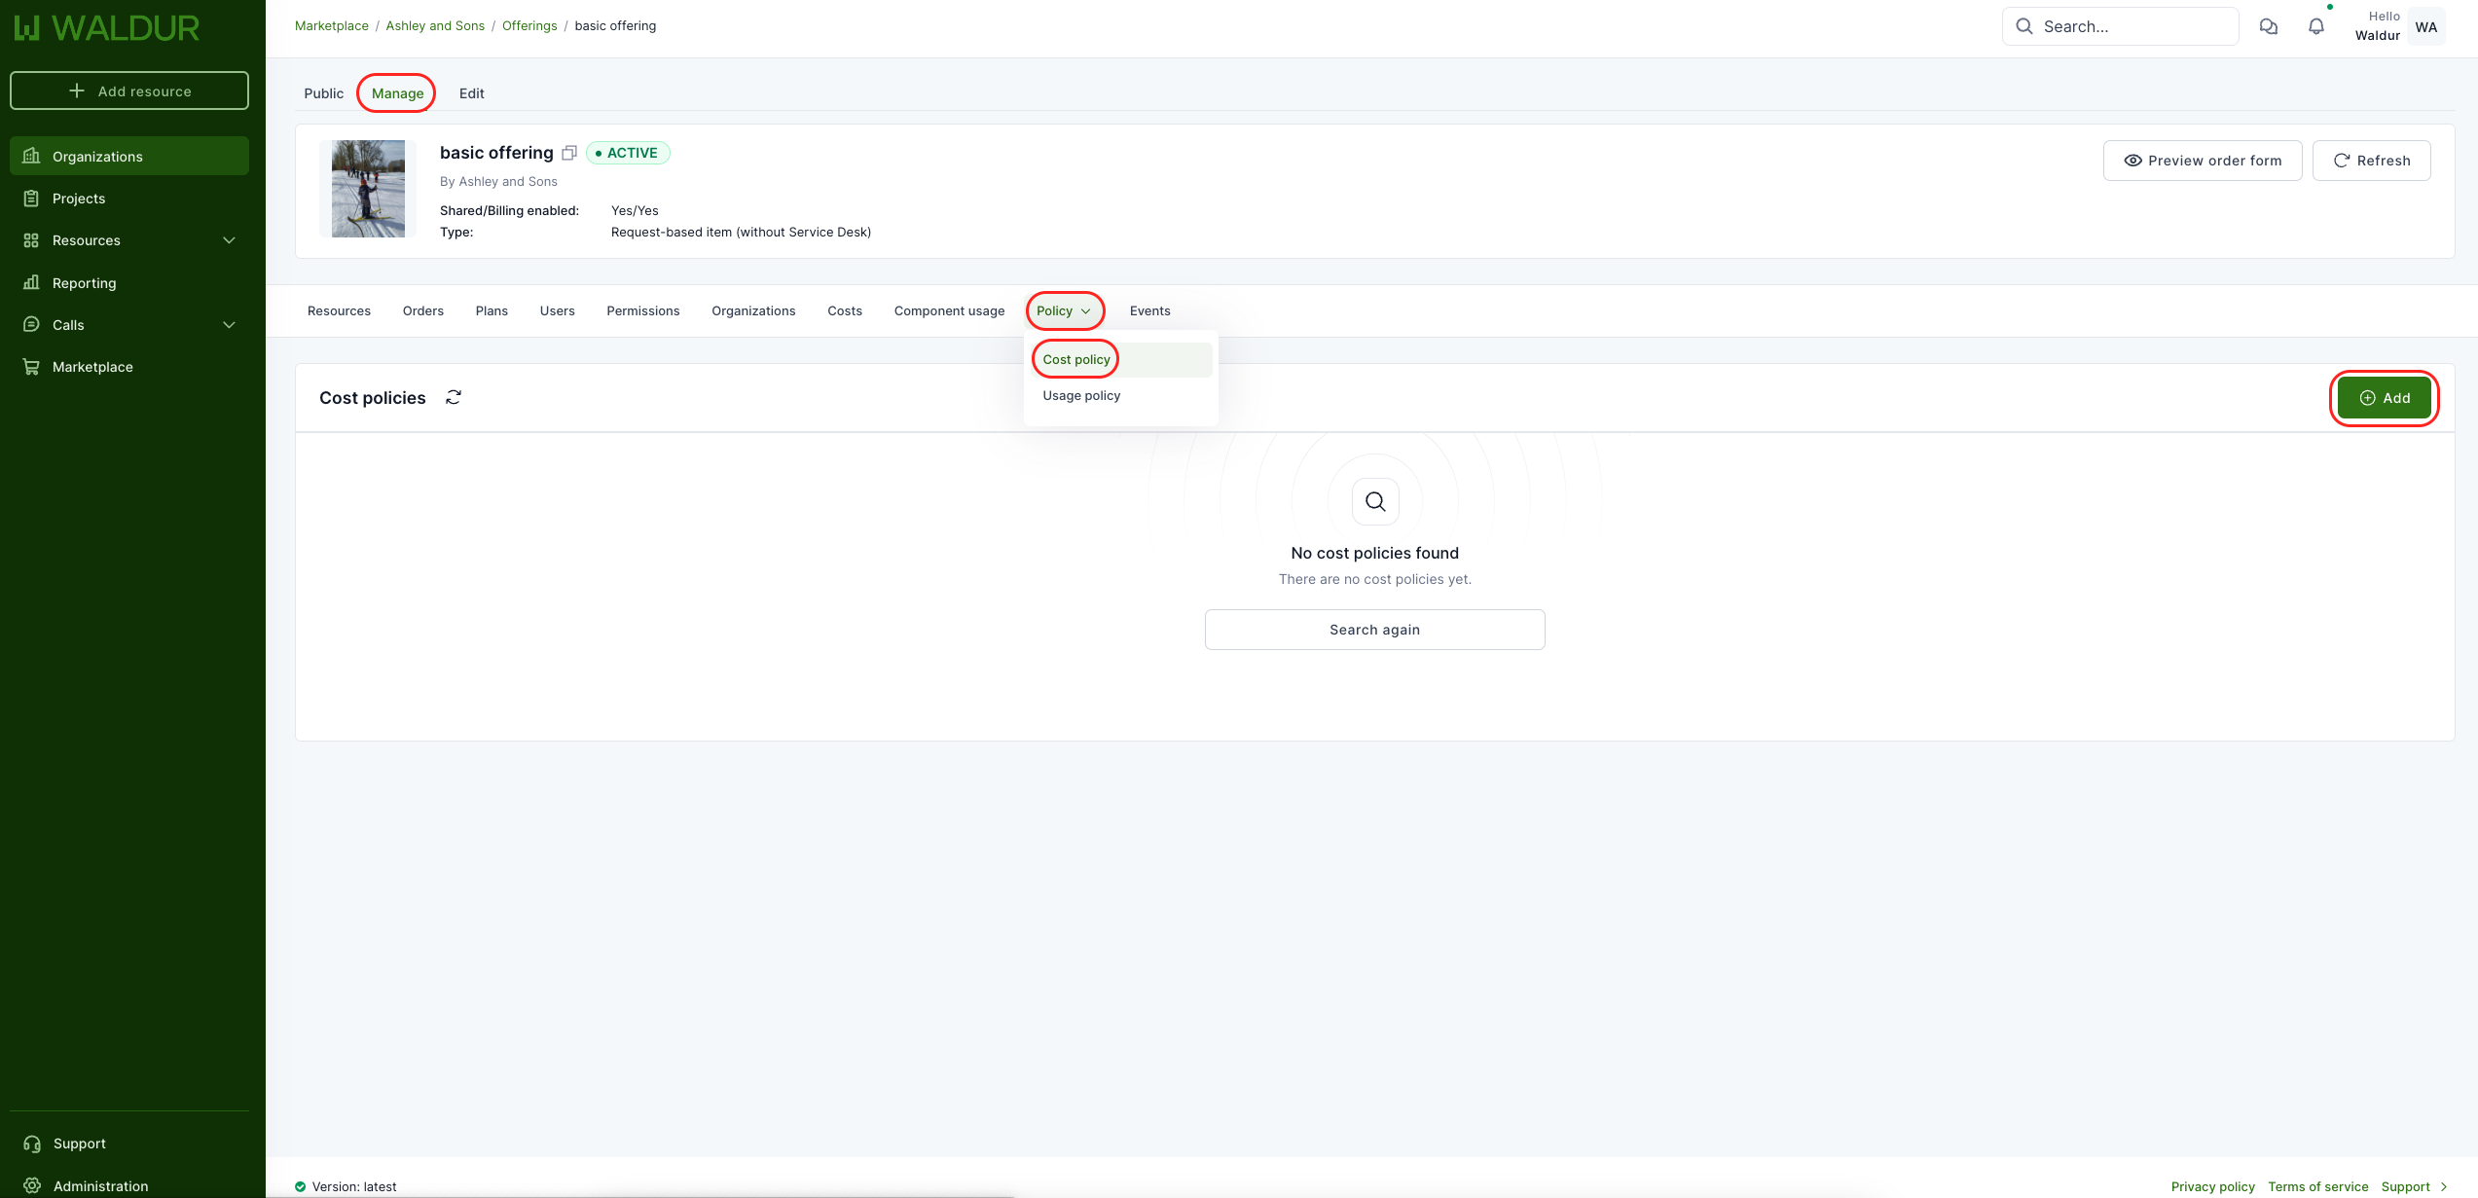Switch to the Edit tab
Viewport: 2478px width, 1198px height.
click(x=471, y=93)
